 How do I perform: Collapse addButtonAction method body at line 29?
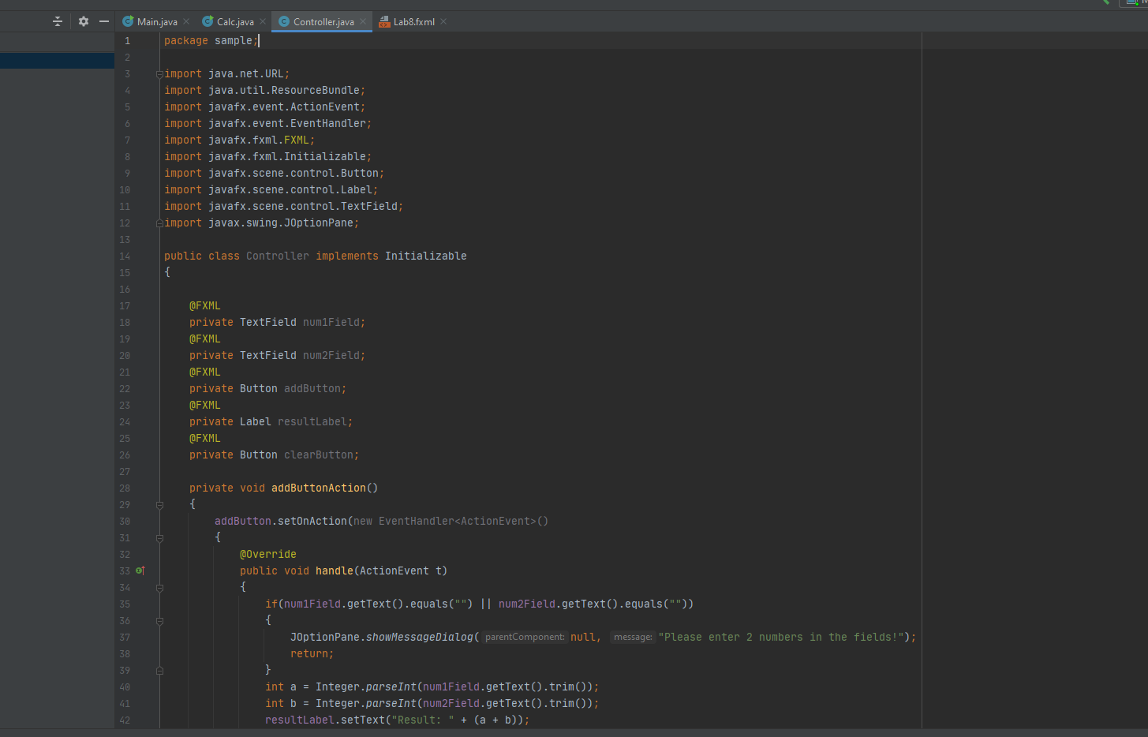(159, 505)
